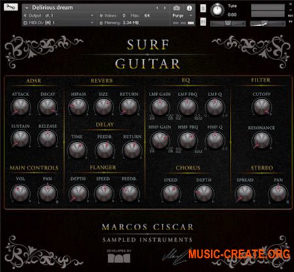Click the EQ HMF Q knob

point(215,140)
